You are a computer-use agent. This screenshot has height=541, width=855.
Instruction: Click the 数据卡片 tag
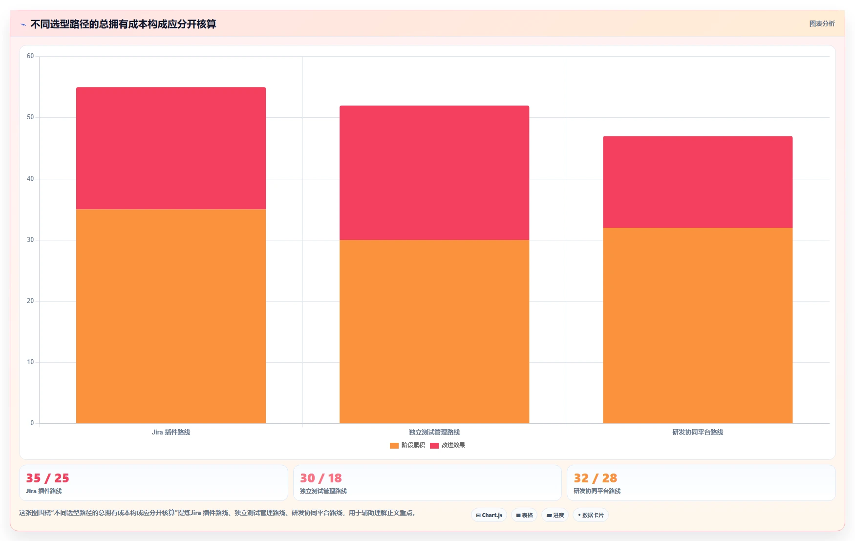[590, 515]
